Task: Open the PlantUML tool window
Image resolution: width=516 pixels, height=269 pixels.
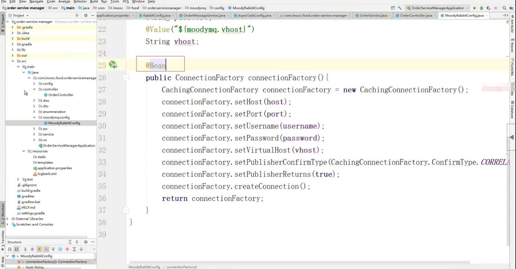Action: coord(512,67)
